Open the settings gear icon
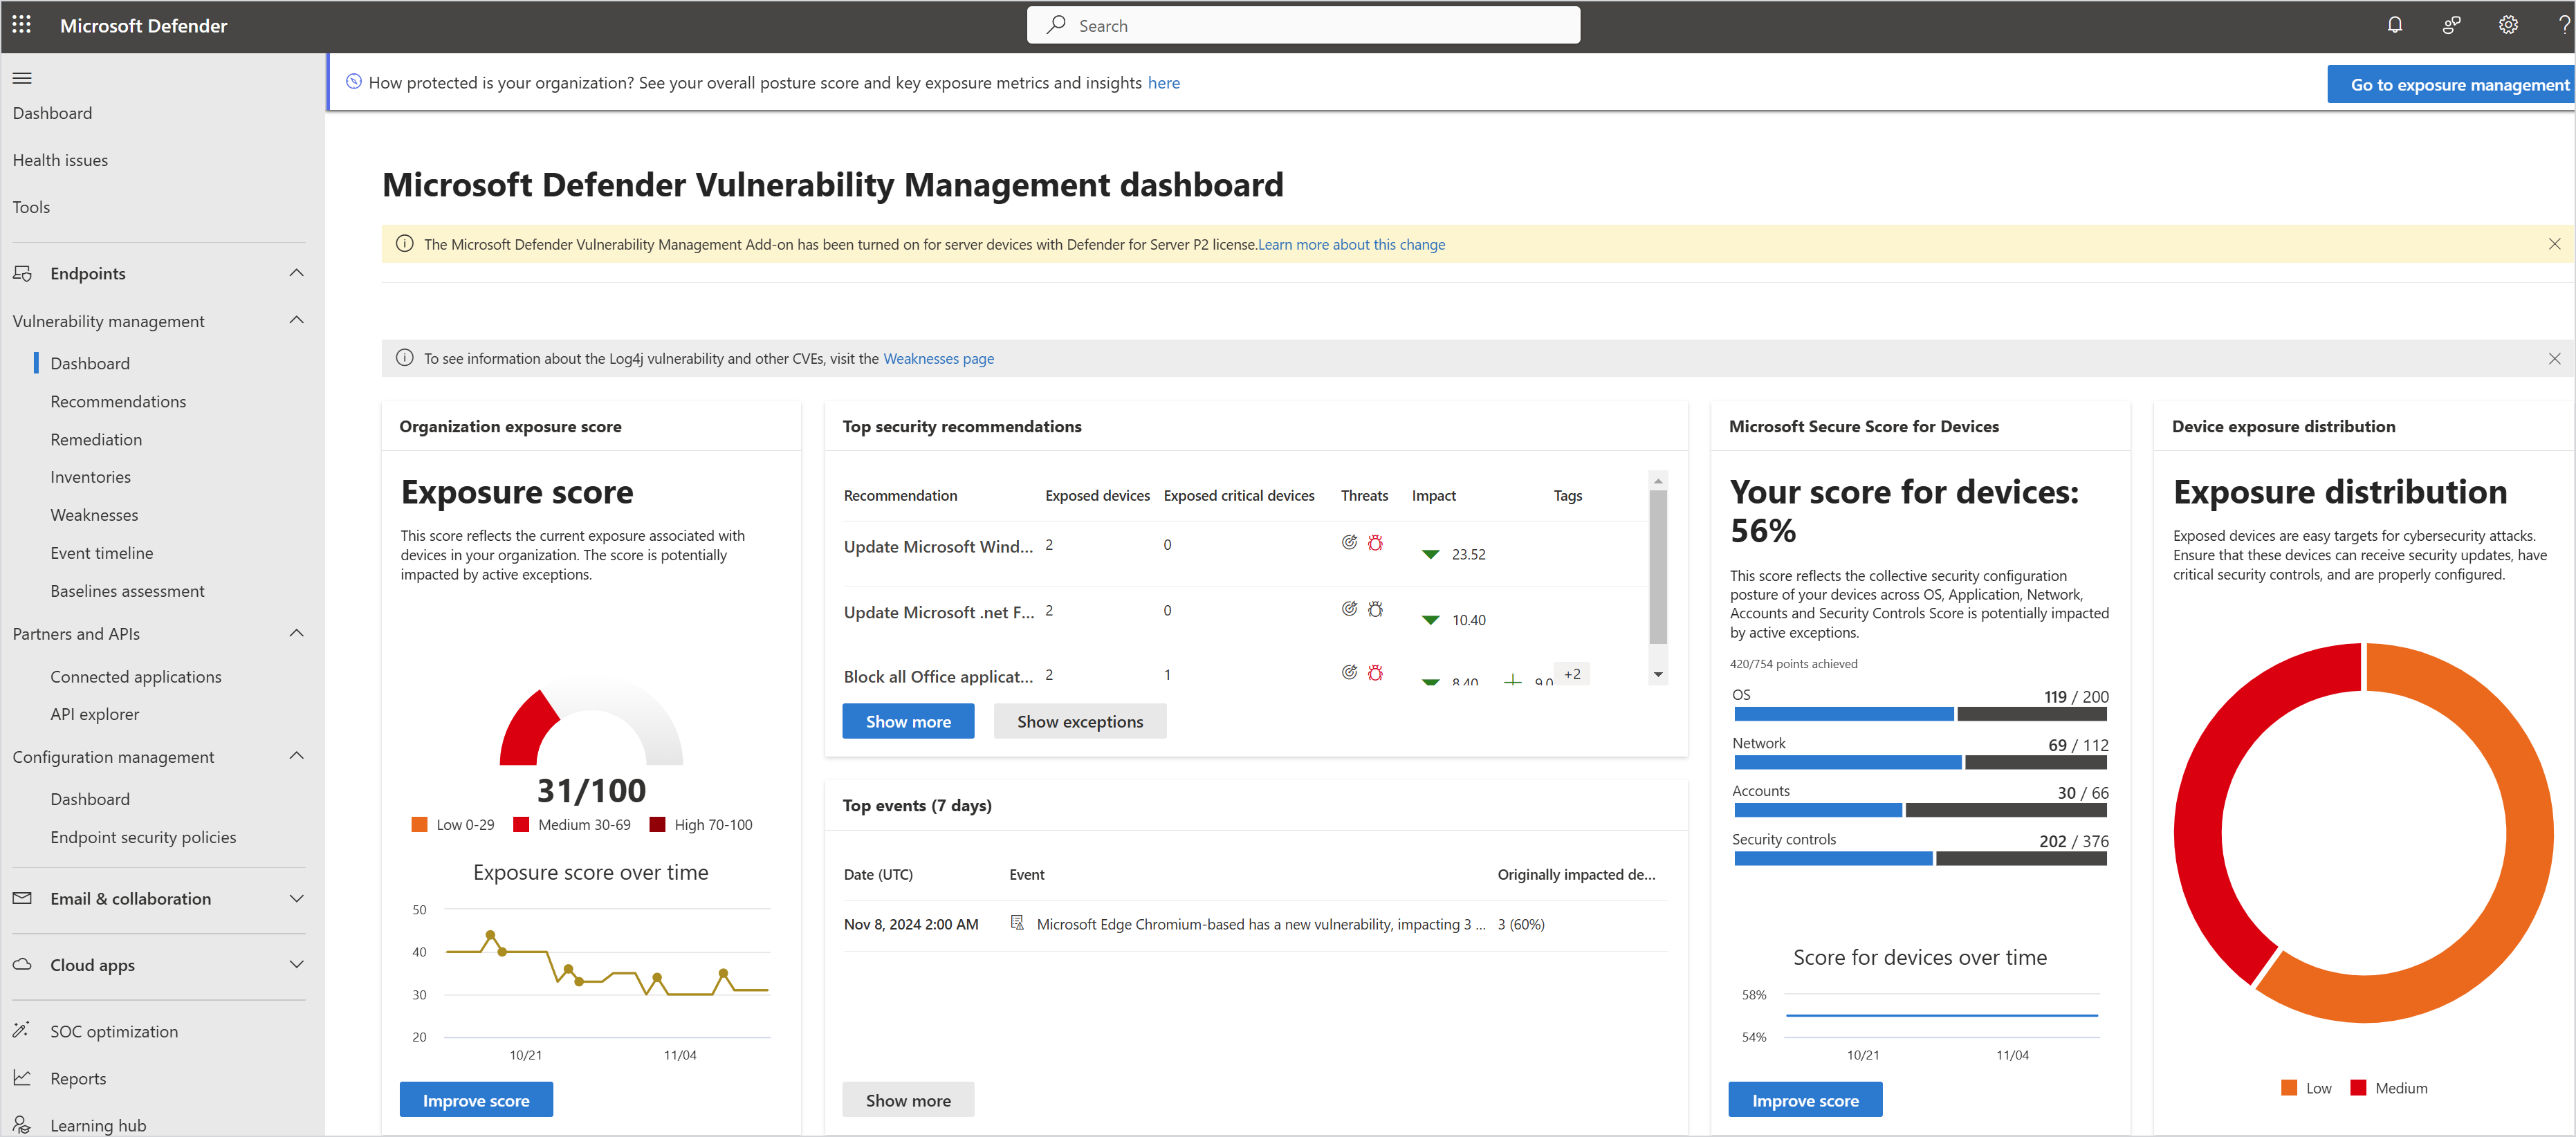The image size is (2576, 1137). 2507,25
